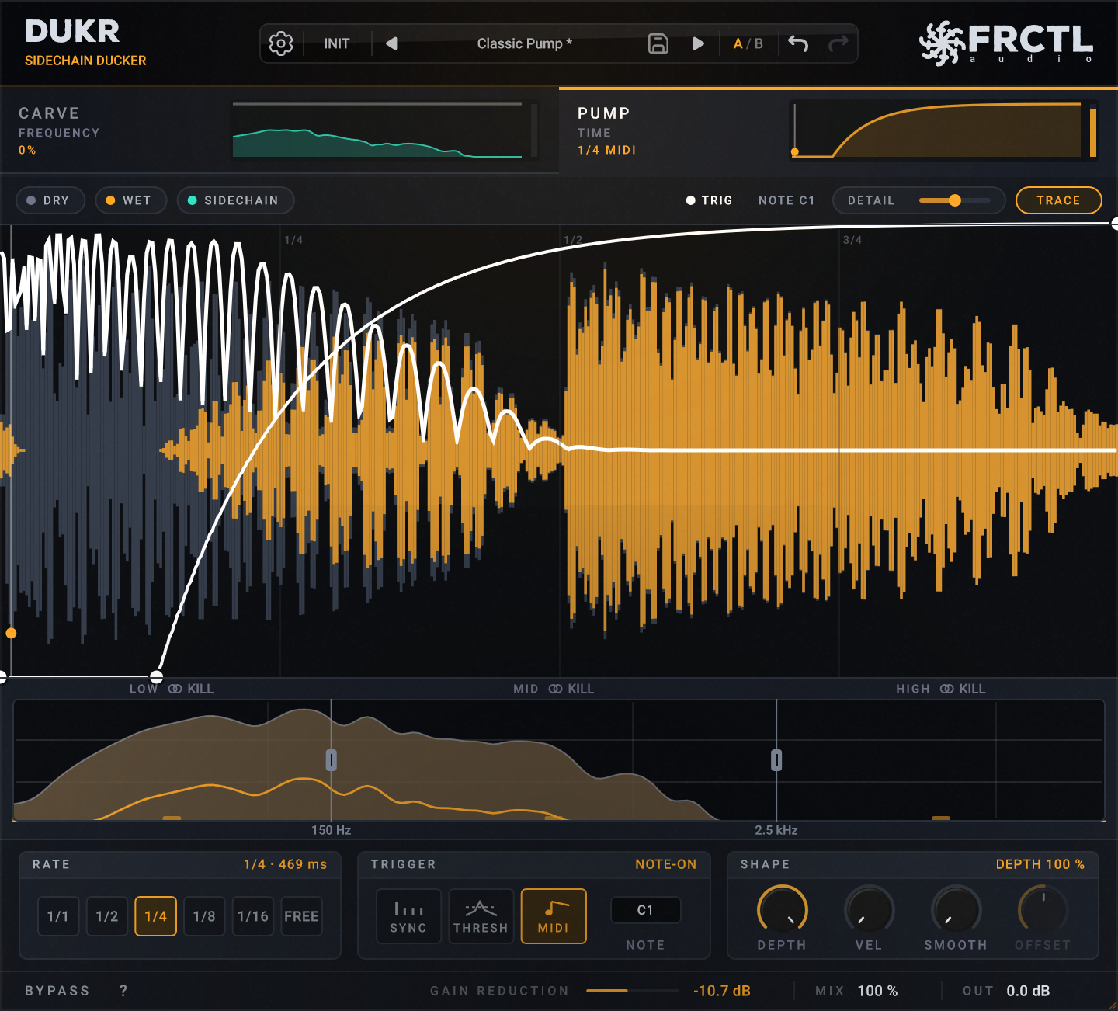Select the 1/8 rate

click(x=204, y=916)
